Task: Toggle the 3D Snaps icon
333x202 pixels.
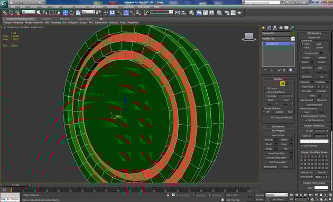Action: coord(120,13)
